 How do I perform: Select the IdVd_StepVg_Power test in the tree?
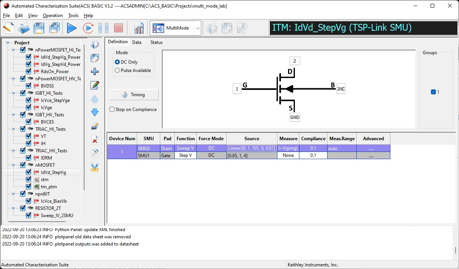tap(61, 57)
